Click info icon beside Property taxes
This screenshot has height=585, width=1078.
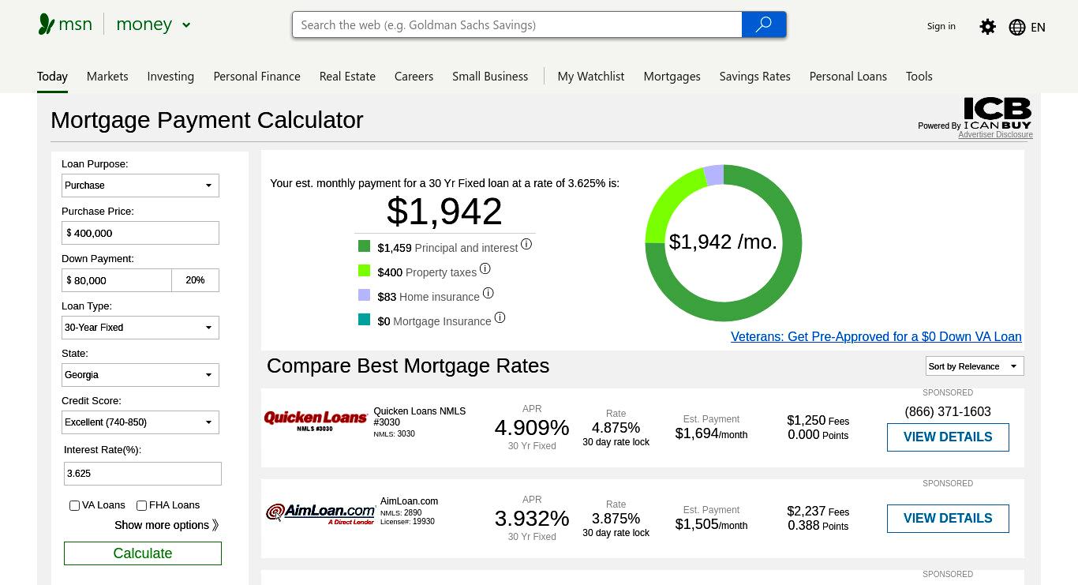tap(485, 269)
